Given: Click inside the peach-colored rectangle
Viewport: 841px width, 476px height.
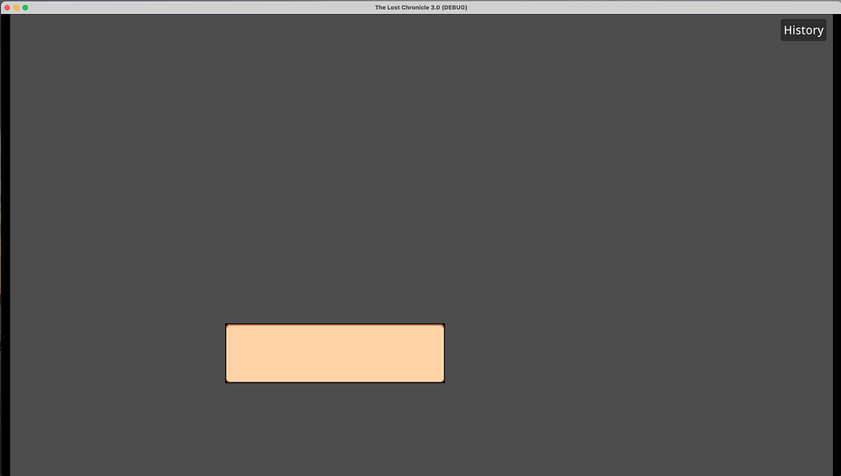Looking at the screenshot, I should pyautogui.click(x=334, y=353).
